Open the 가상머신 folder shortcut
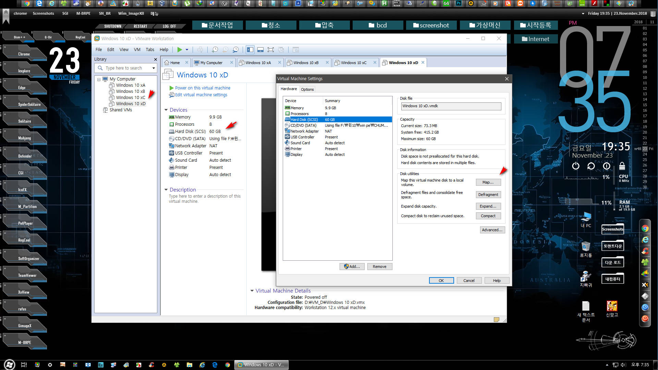Screen dimensions: 658x370 click(x=485, y=25)
